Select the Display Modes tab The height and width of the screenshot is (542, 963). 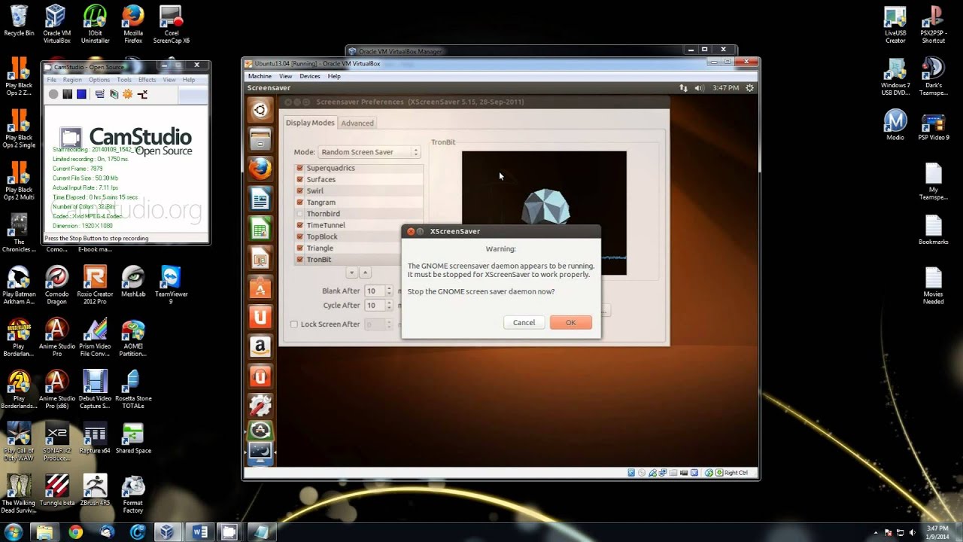click(x=310, y=123)
